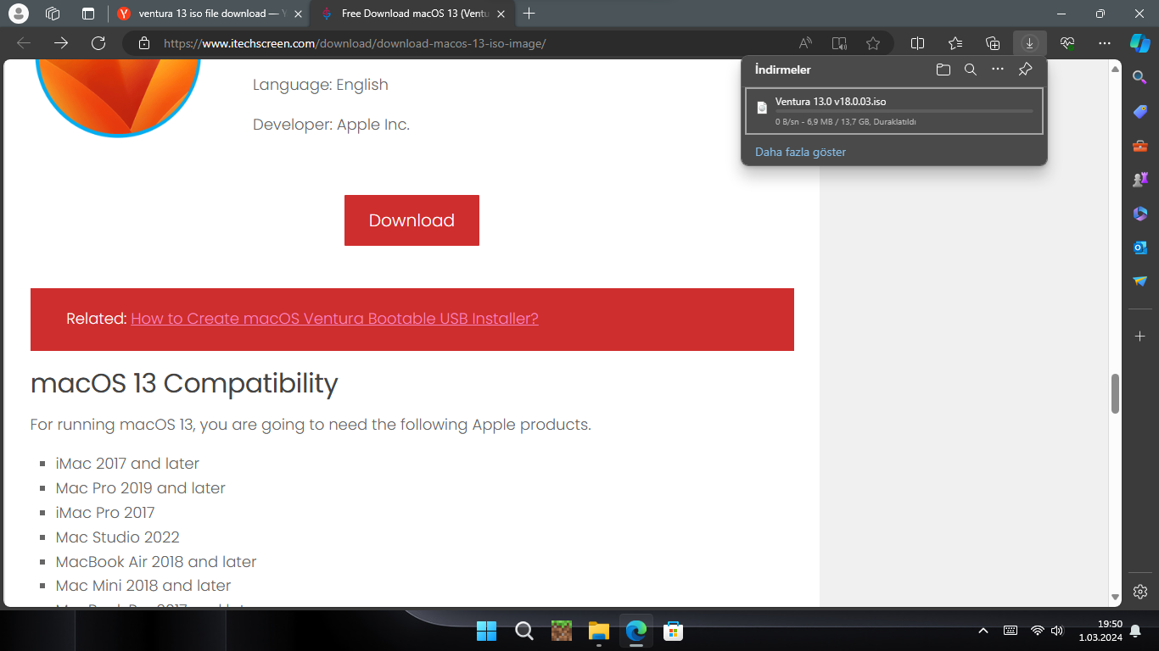Image resolution: width=1159 pixels, height=651 pixels.
Task: Add a new app to the sidebar
Action: pos(1140,337)
